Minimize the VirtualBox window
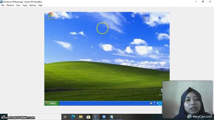 pos(196,2)
